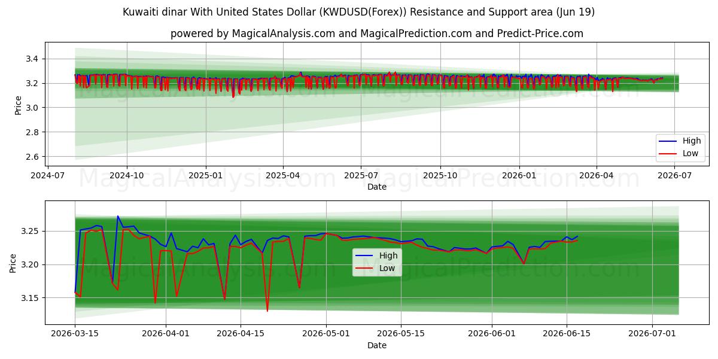Click the 3.0 price tick label
This screenshot has width=718, height=359.
pyautogui.click(x=32, y=108)
